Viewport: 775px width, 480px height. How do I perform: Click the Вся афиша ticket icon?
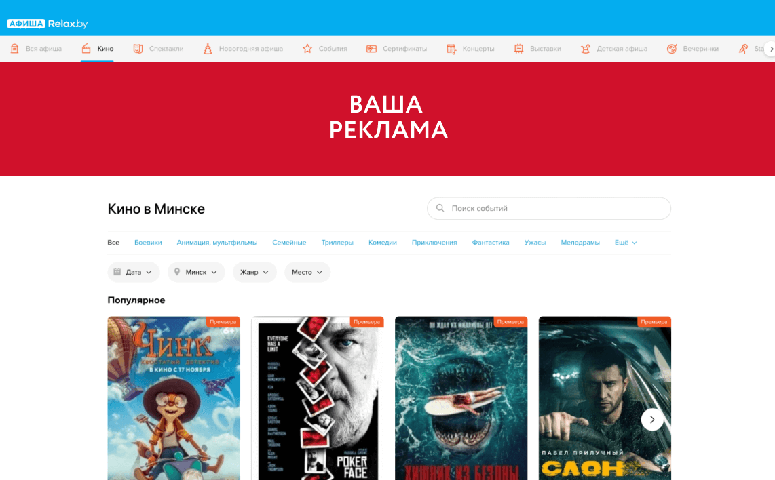(x=15, y=49)
